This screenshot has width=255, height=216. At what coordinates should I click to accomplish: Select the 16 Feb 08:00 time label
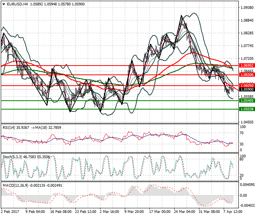61,212
